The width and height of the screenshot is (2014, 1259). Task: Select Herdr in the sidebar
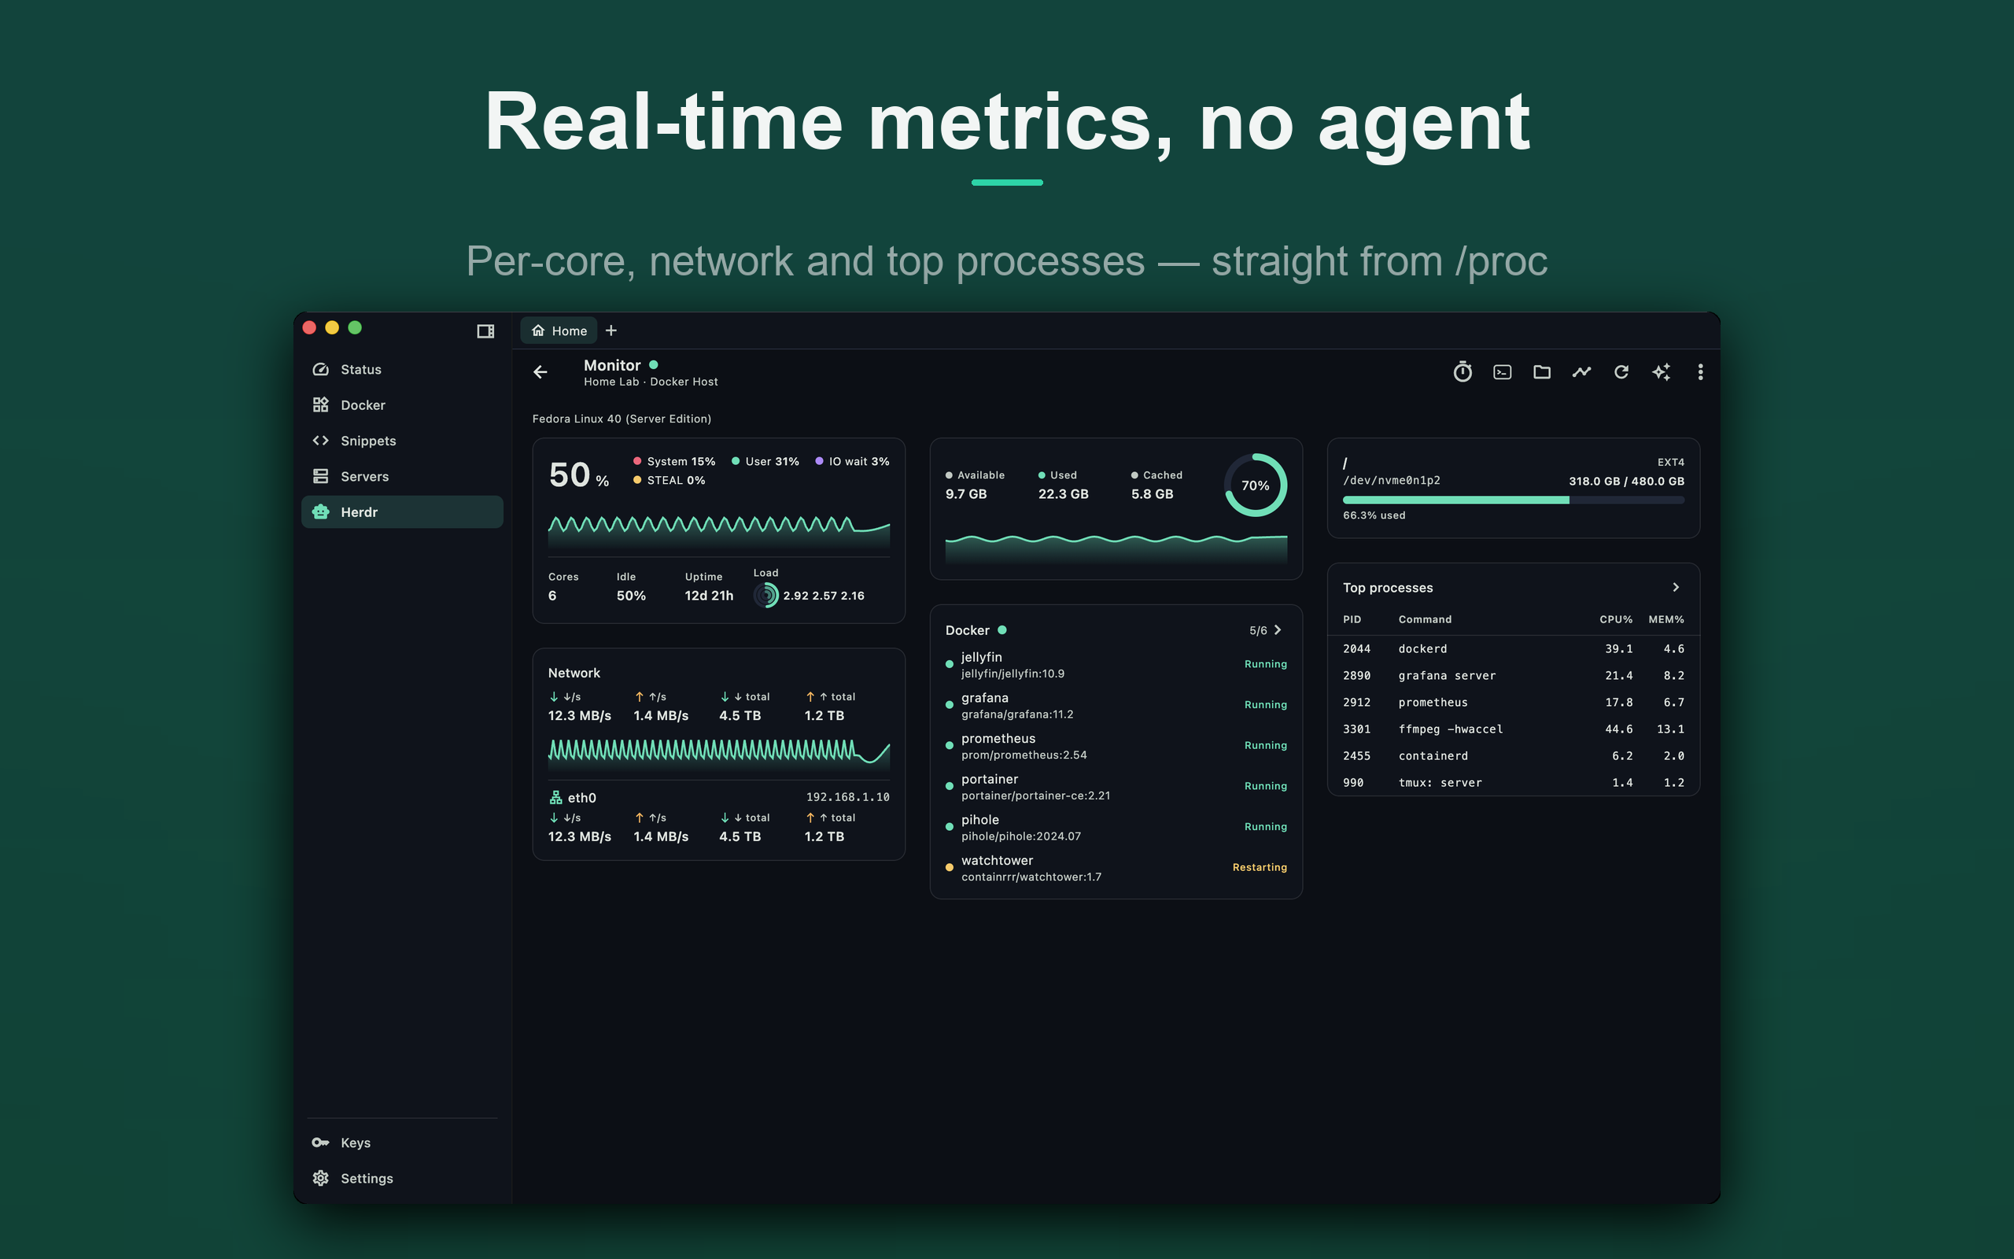[402, 512]
